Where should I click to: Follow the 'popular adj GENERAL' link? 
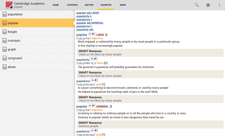click(90, 23)
